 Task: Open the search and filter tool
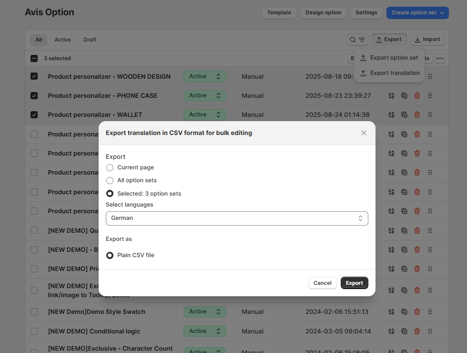[357, 40]
